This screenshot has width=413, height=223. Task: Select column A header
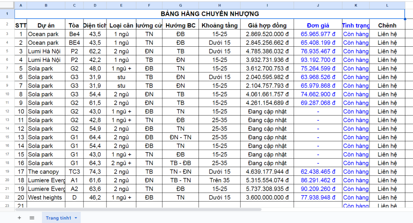click(21, 5)
